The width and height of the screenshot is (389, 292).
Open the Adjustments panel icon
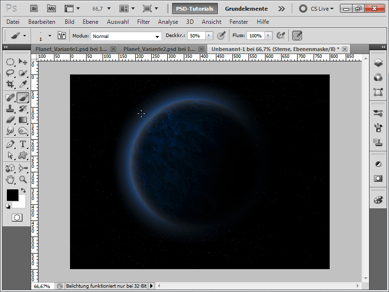point(378,164)
